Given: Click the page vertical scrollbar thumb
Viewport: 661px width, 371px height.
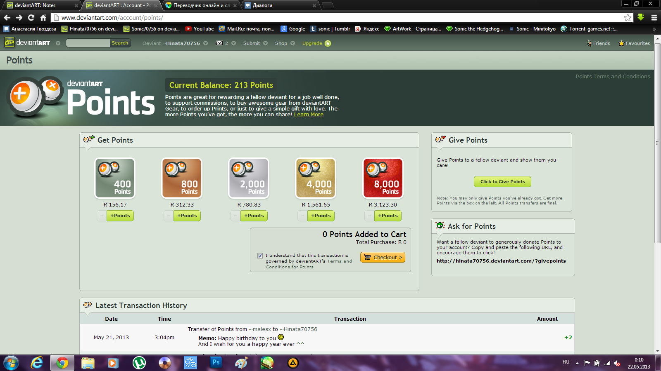Looking at the screenshot, I should [657, 142].
